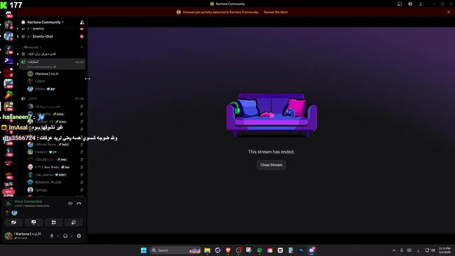Open Kartona Community server dropdown
The width and height of the screenshot is (455, 256).
[x=45, y=22]
